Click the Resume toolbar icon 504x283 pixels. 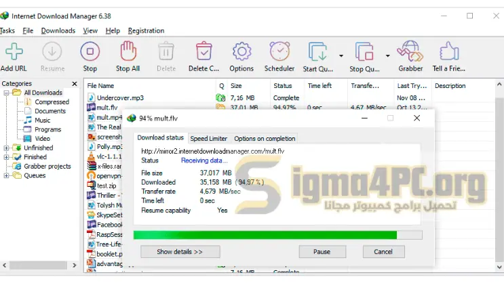point(52,51)
